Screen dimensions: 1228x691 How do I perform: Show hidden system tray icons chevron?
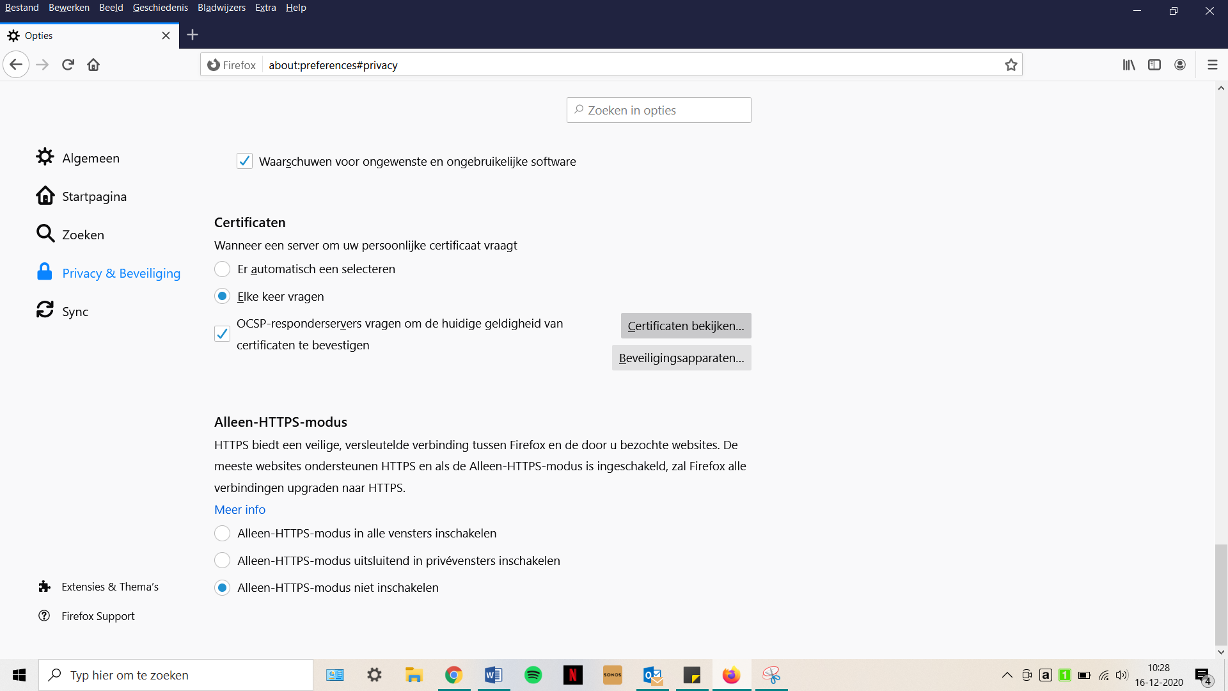tap(1007, 675)
